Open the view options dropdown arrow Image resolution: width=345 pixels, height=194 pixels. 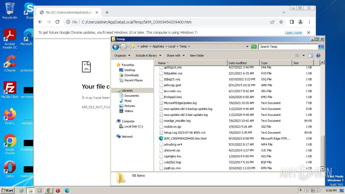pyautogui.click(x=303, y=56)
